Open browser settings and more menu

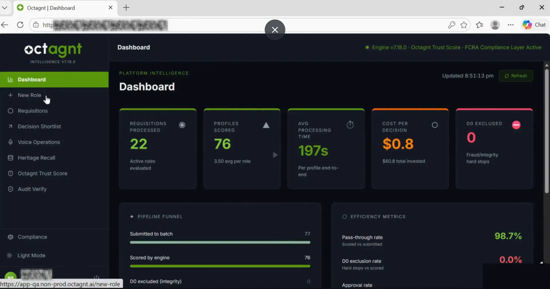tap(510, 25)
